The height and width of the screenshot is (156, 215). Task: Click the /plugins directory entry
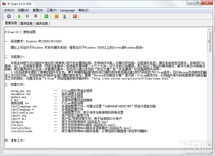(x=17, y=122)
